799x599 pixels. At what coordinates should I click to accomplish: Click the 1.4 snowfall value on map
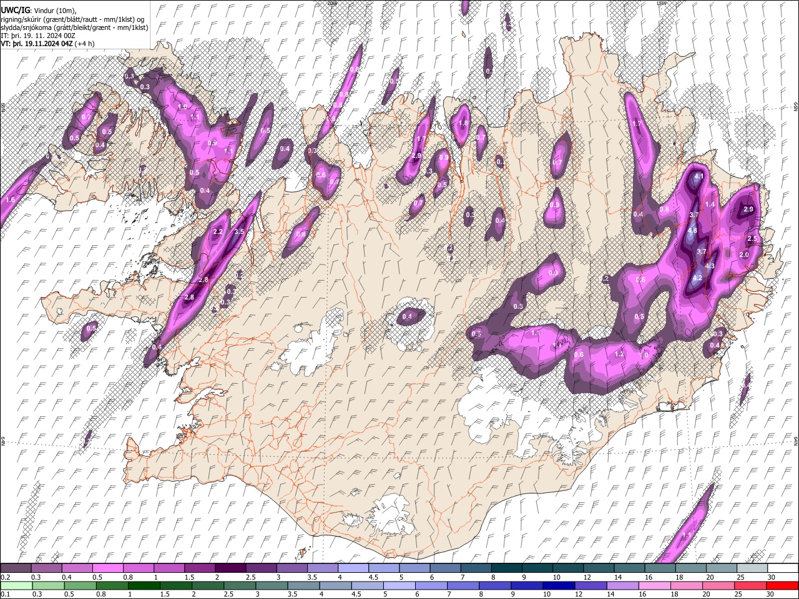(x=710, y=205)
